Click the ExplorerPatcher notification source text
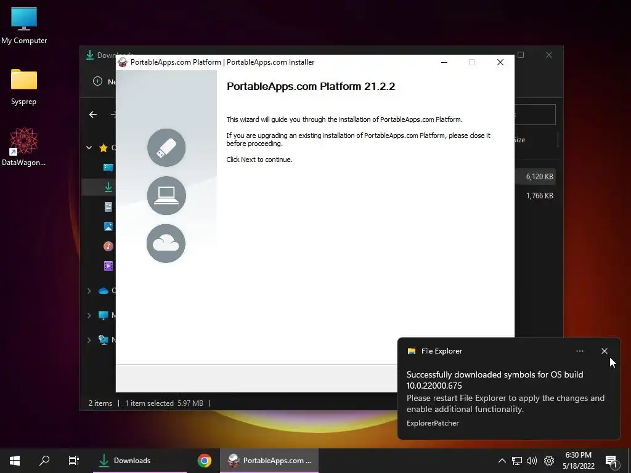Screen dimensions: 631x473 [x=433, y=423]
